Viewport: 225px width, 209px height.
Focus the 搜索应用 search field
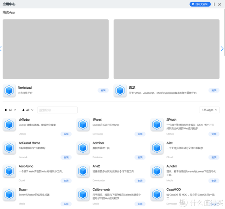click(x=57, y=110)
